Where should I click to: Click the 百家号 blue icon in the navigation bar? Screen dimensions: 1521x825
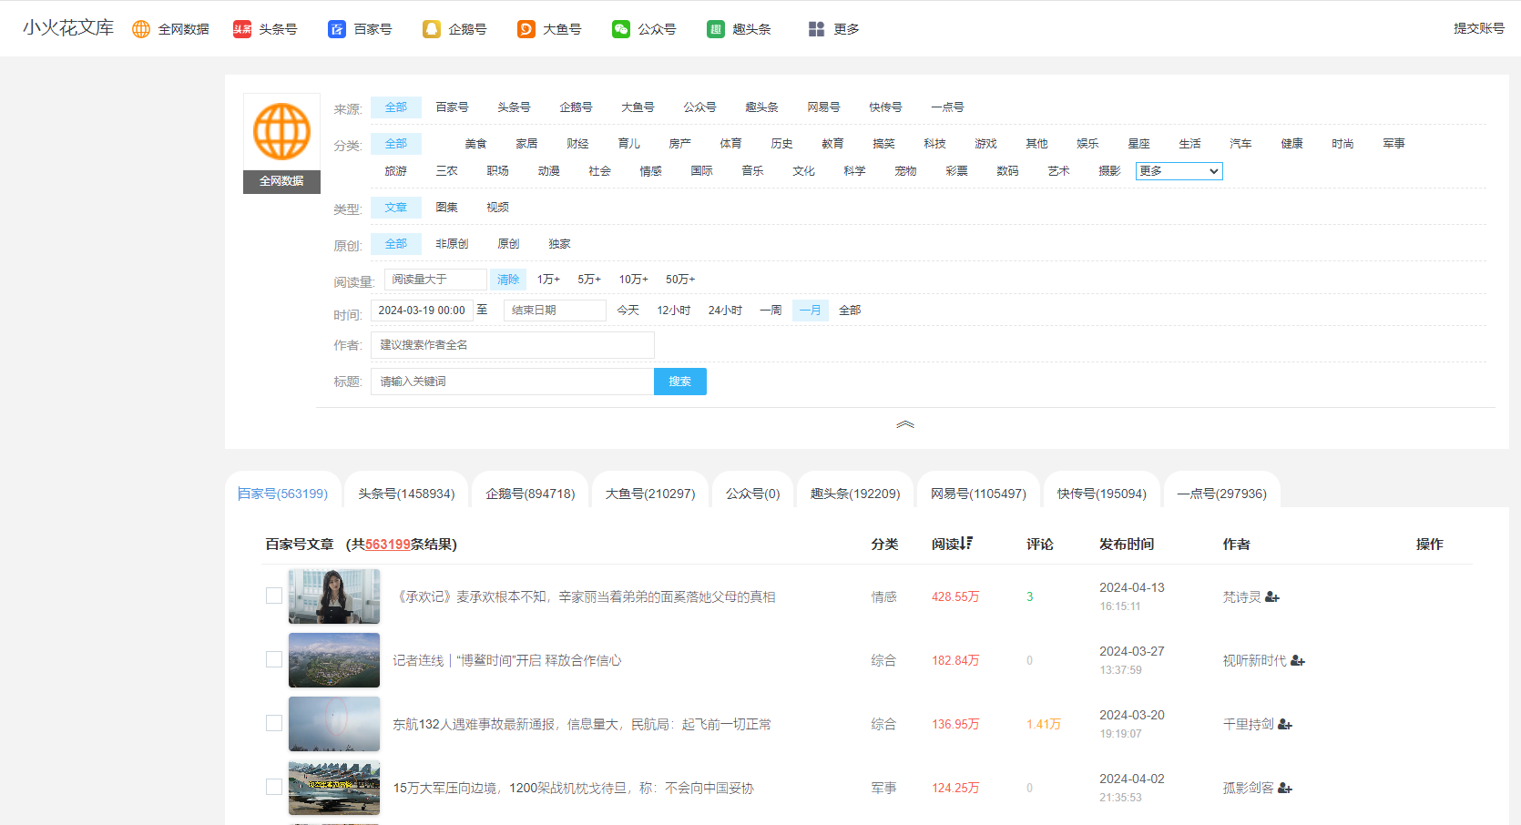337,29
